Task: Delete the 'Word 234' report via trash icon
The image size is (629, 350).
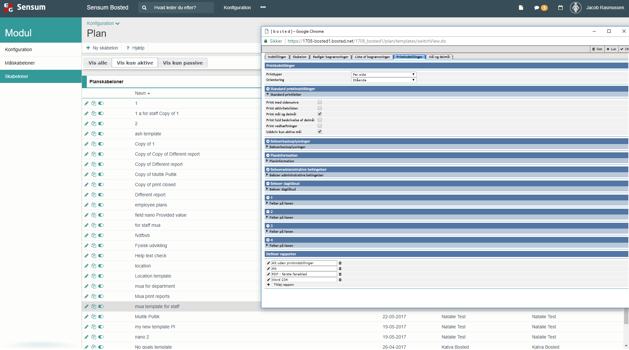Action: tap(340, 280)
